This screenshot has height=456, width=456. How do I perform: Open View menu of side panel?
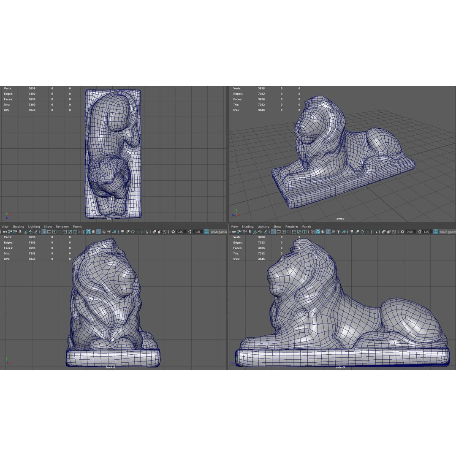click(x=234, y=227)
